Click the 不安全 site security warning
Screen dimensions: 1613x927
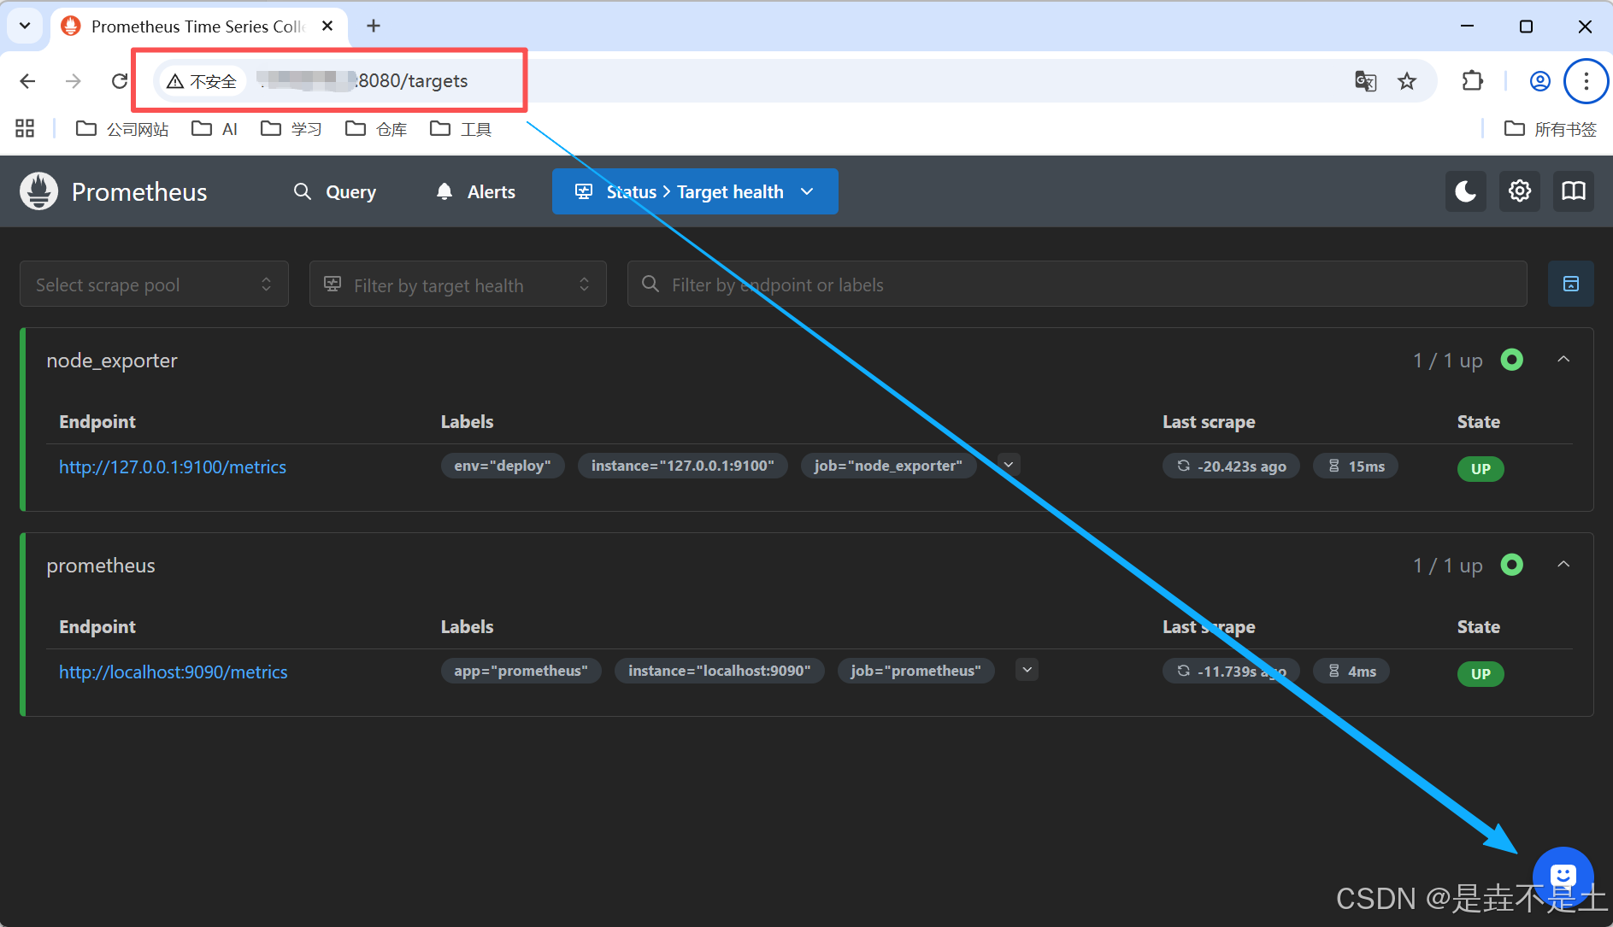point(202,81)
